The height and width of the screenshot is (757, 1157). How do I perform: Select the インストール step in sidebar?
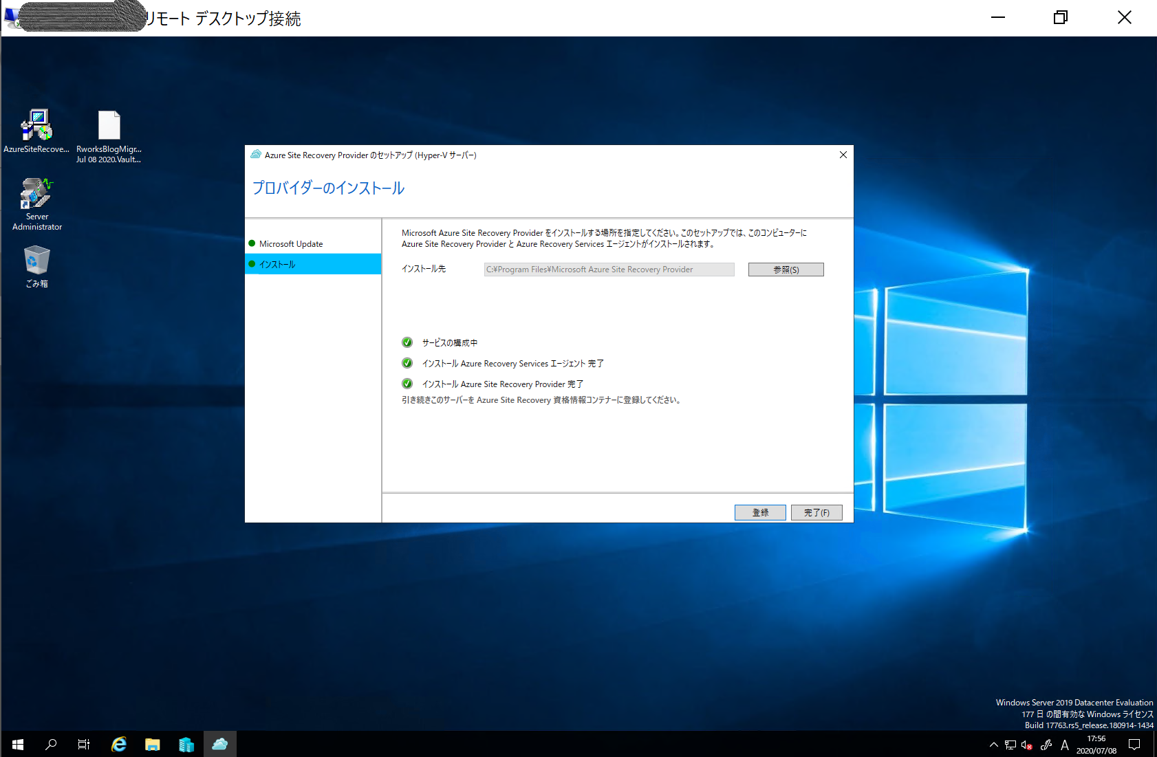tap(313, 264)
